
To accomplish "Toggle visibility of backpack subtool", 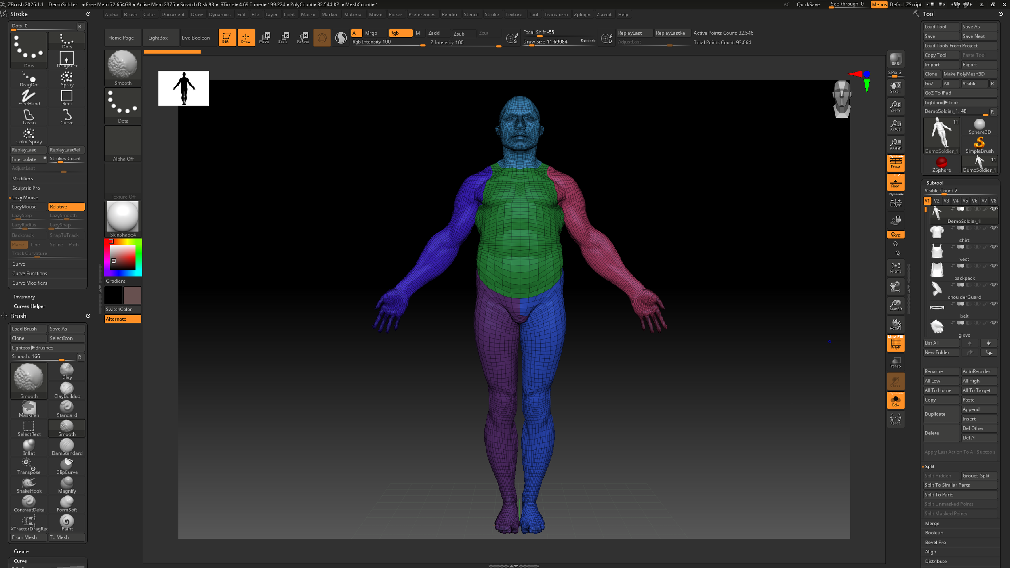I will click(x=993, y=266).
